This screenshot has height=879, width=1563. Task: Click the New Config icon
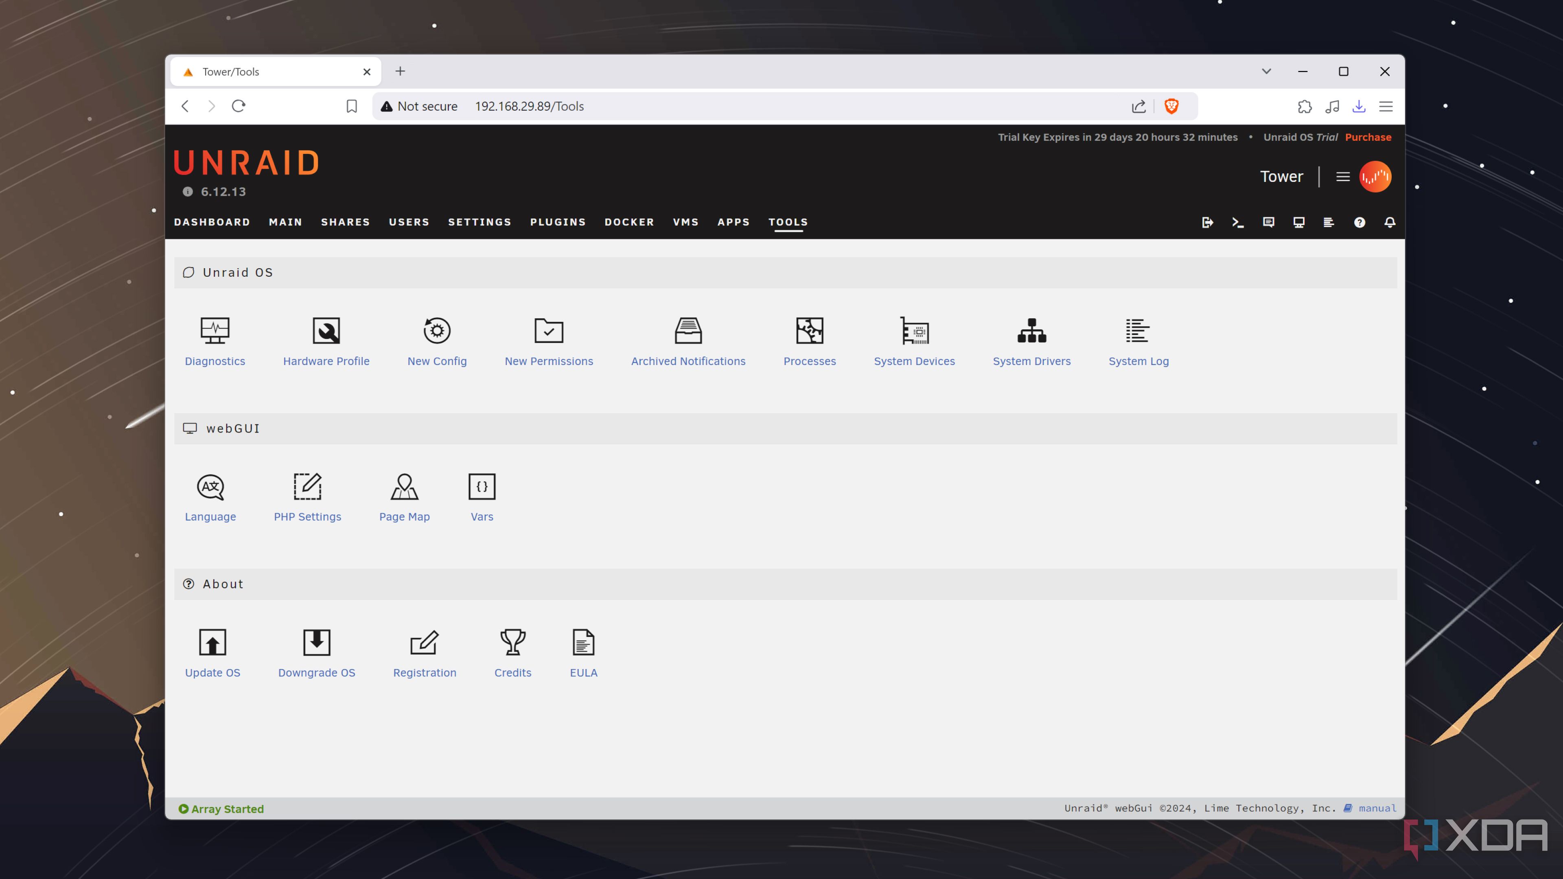click(x=437, y=330)
